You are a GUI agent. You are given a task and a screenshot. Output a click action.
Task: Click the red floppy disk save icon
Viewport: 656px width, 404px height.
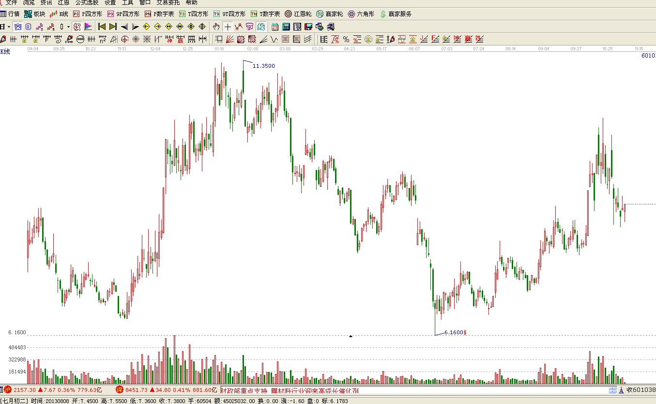point(308,26)
